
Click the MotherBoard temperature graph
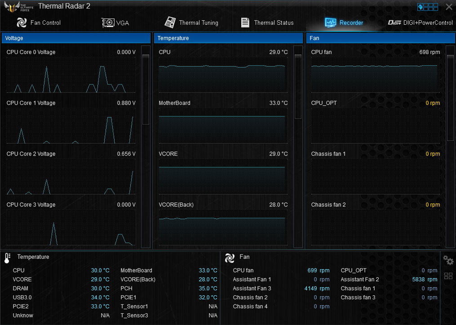coord(223,126)
